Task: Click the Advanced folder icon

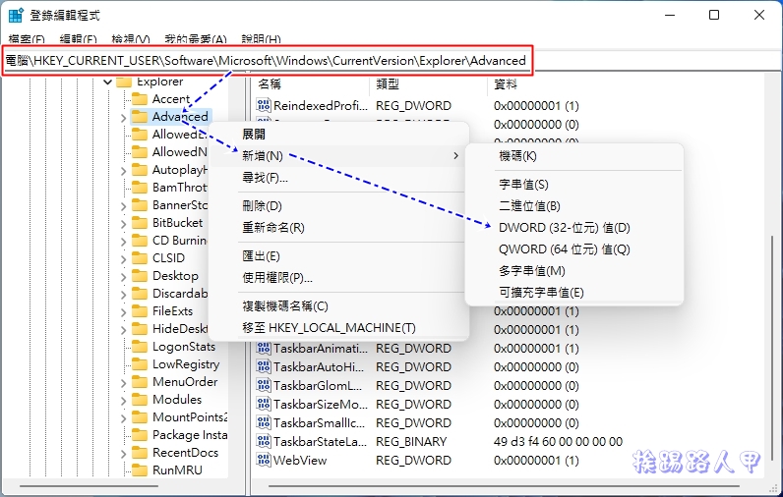Action: 140,117
